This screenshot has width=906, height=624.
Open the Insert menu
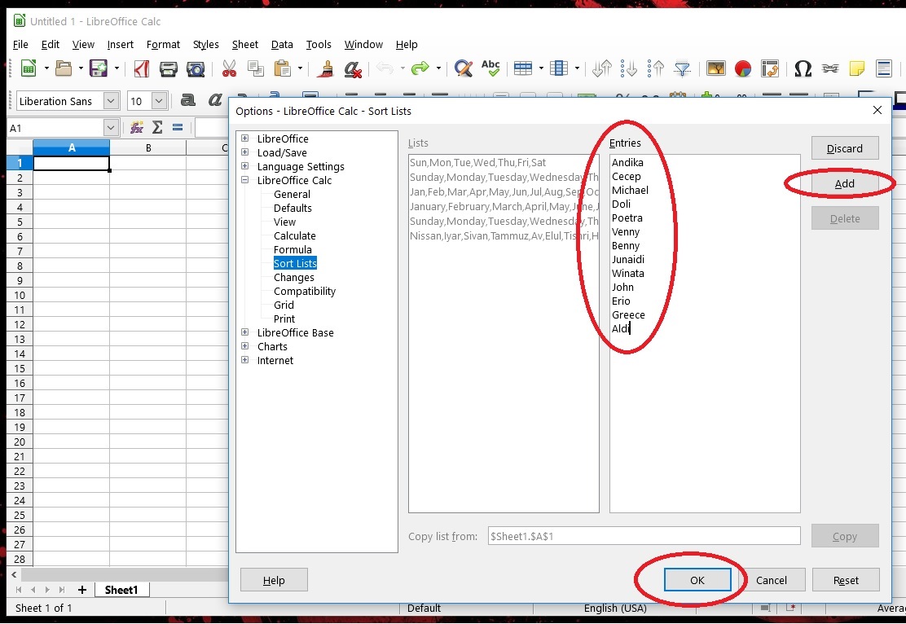(121, 45)
